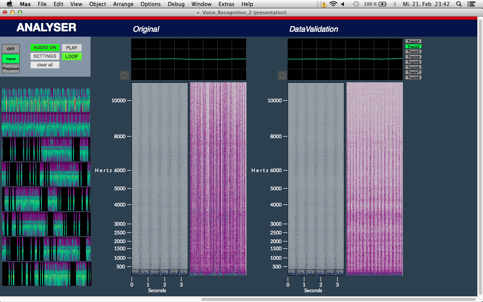
Task: Toggle the AUDIO ON button
Action: point(45,48)
